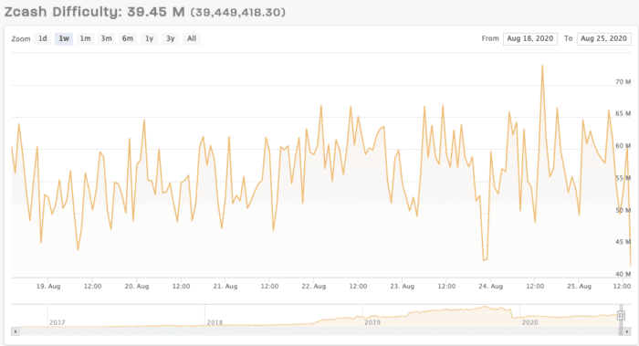
Task: Click 2019 label in navigator
Action: pos(372,322)
